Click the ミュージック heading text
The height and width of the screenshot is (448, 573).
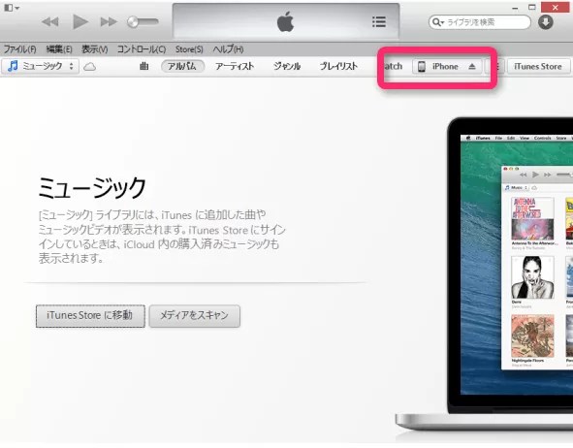tap(92, 188)
